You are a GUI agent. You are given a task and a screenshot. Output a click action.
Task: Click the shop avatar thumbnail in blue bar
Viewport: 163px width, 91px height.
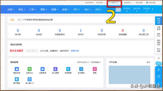pos(118,10)
